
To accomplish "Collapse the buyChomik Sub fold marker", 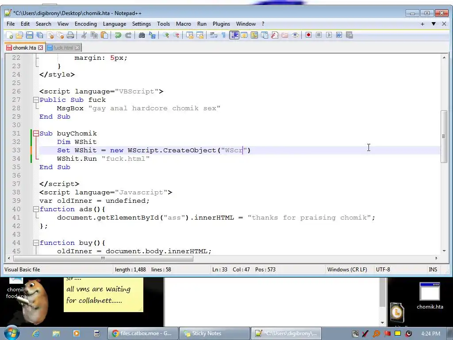I will (36, 134).
